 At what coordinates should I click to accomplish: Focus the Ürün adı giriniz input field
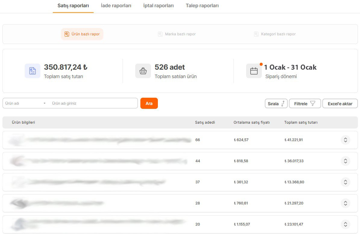click(93, 103)
